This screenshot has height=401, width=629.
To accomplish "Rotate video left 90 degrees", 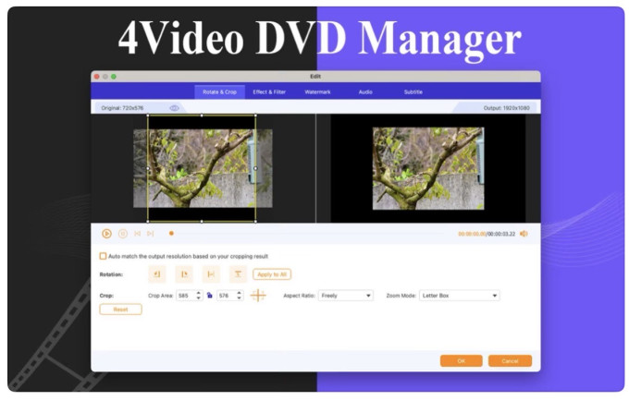I will (x=157, y=274).
